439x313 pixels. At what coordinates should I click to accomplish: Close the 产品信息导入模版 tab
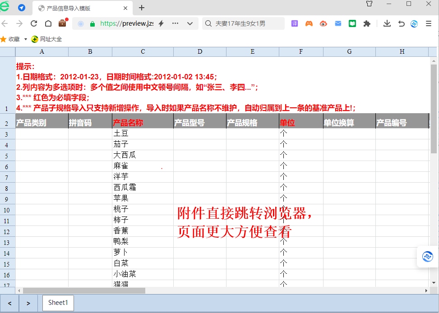(x=125, y=8)
